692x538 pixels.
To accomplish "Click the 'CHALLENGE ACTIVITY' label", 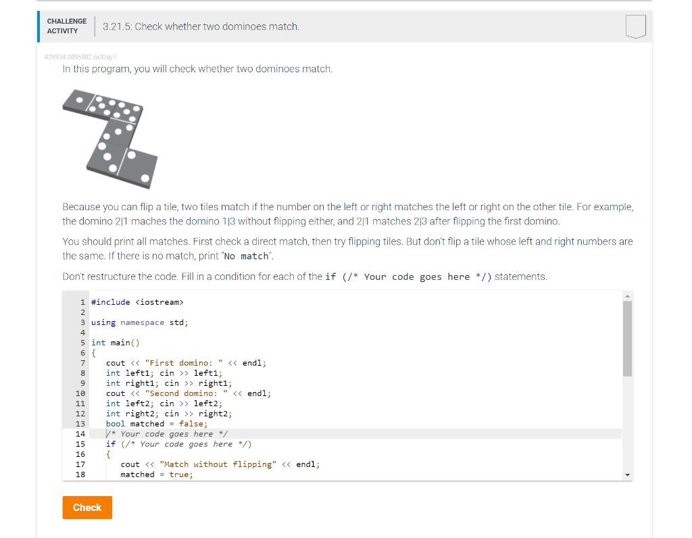I will [x=67, y=26].
